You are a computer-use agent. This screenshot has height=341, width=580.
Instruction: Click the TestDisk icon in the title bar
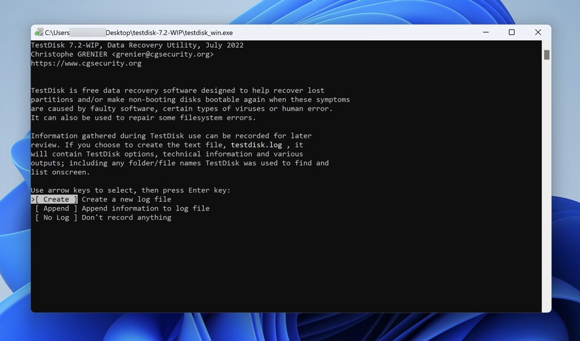pos(39,32)
